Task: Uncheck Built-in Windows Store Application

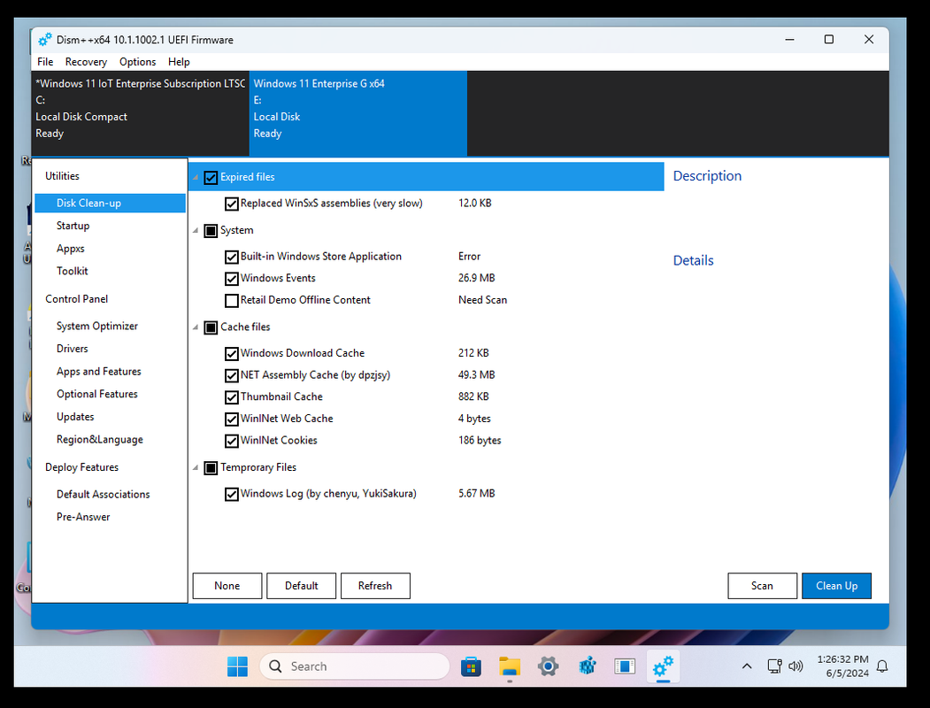Action: point(231,257)
